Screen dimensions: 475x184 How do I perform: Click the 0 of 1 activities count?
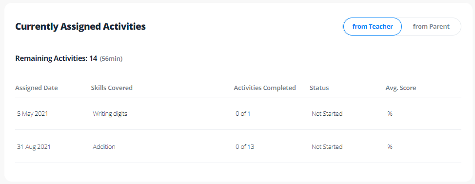(243, 114)
